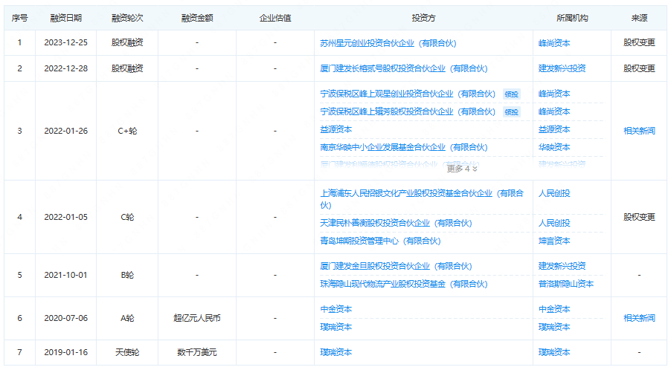Screen dimensions: 671x370
Task: Select the 超亿元人民币 amount cell
Action: tap(197, 318)
